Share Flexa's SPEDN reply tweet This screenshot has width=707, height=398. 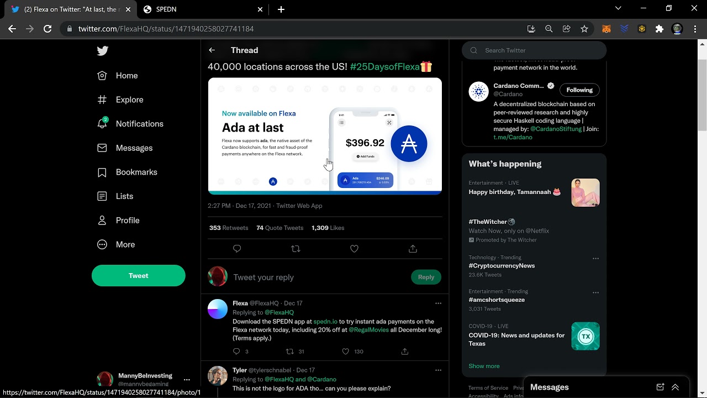405,352
